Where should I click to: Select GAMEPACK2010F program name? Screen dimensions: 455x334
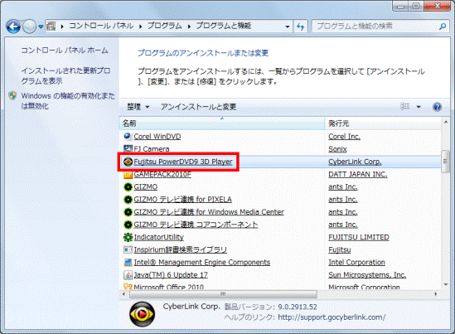162,174
